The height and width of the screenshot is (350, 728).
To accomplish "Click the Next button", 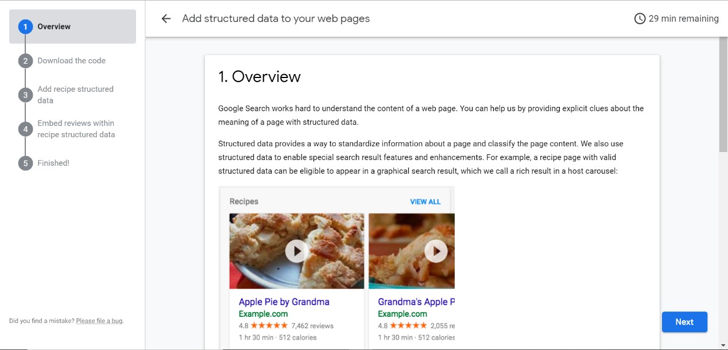I will point(684,322).
